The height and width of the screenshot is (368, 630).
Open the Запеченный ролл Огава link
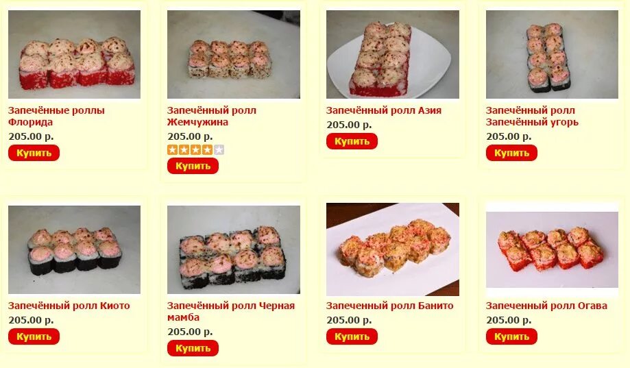coord(546,306)
